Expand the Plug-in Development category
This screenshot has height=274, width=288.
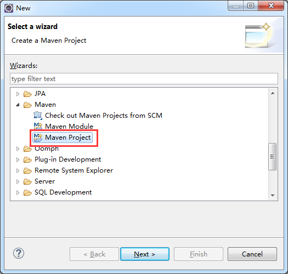pyautogui.click(x=18, y=159)
